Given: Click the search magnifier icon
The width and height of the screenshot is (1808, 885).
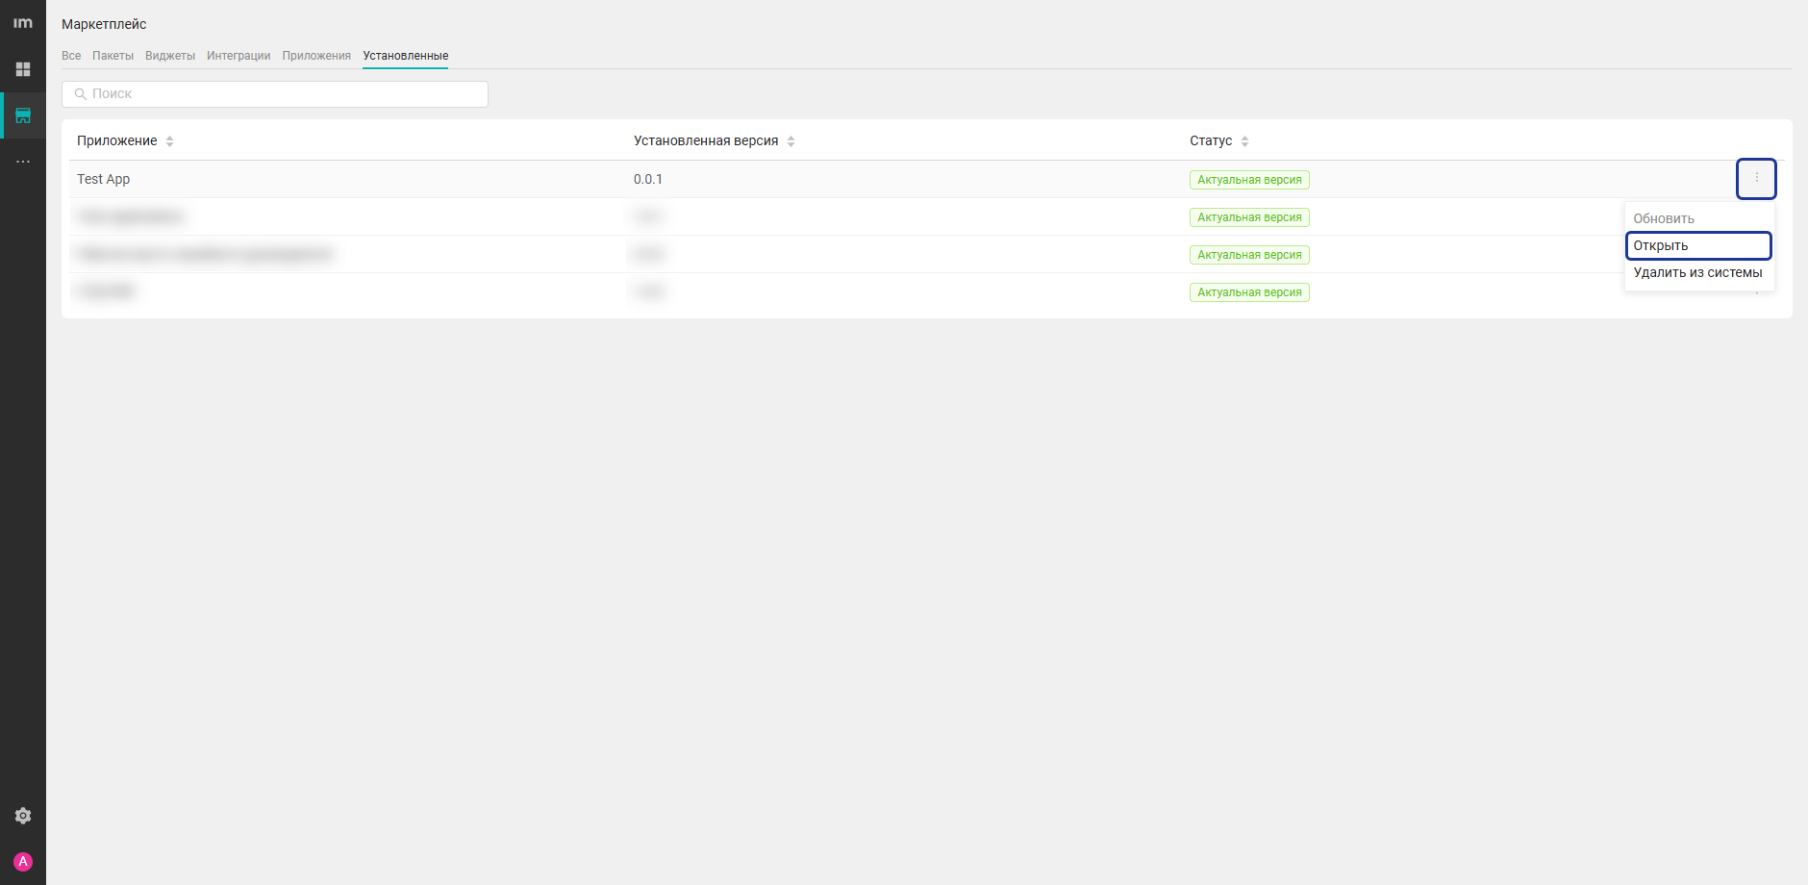Looking at the screenshot, I should [81, 94].
